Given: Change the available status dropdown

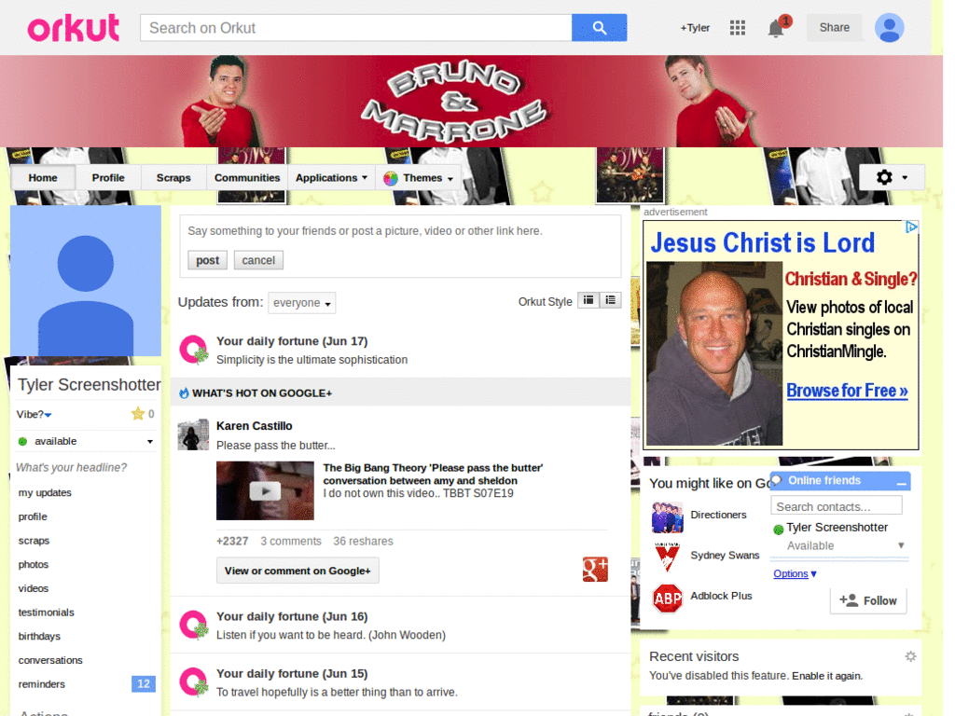Looking at the screenshot, I should (85, 441).
